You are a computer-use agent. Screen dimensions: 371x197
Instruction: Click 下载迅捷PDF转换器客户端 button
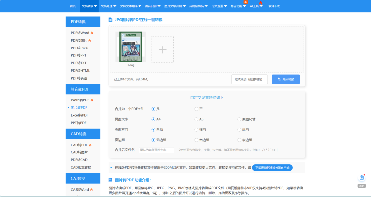tap(273, 168)
